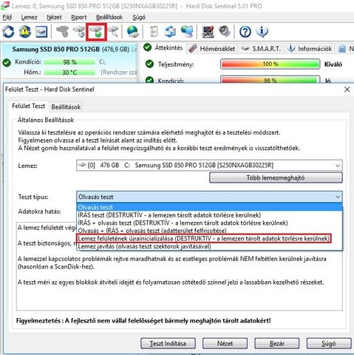The height and width of the screenshot is (355, 354).
Task: Select the Samsung SSD 850 PRO disk header
Action: [71, 50]
